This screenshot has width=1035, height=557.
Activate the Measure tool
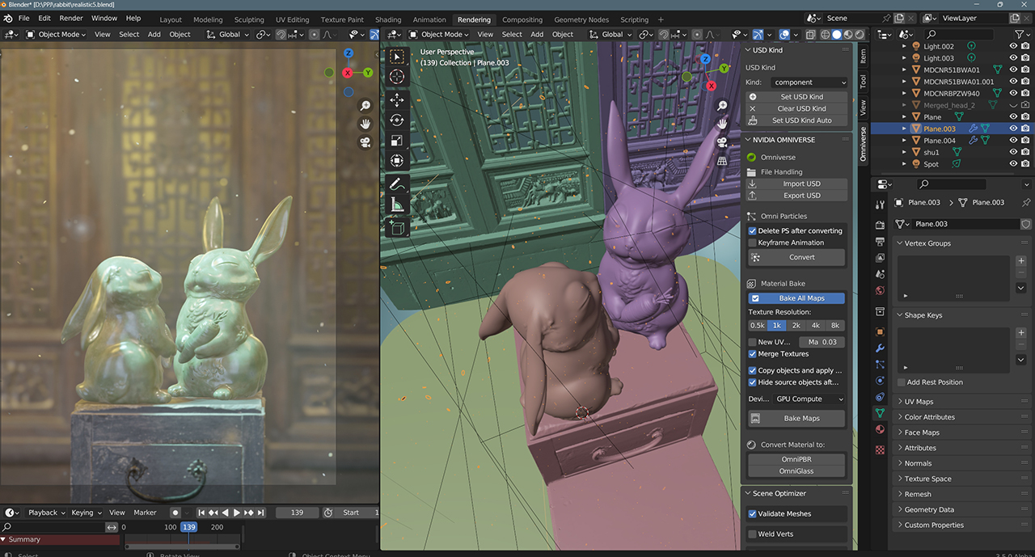(x=397, y=205)
